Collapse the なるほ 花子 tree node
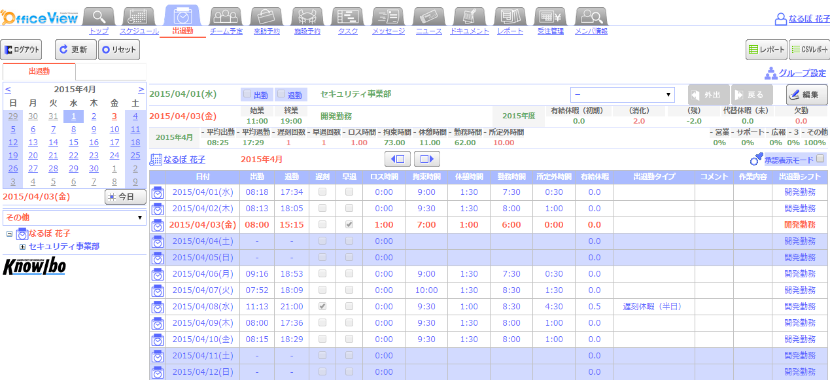Screen dimensions: 830x380 pos(10,233)
